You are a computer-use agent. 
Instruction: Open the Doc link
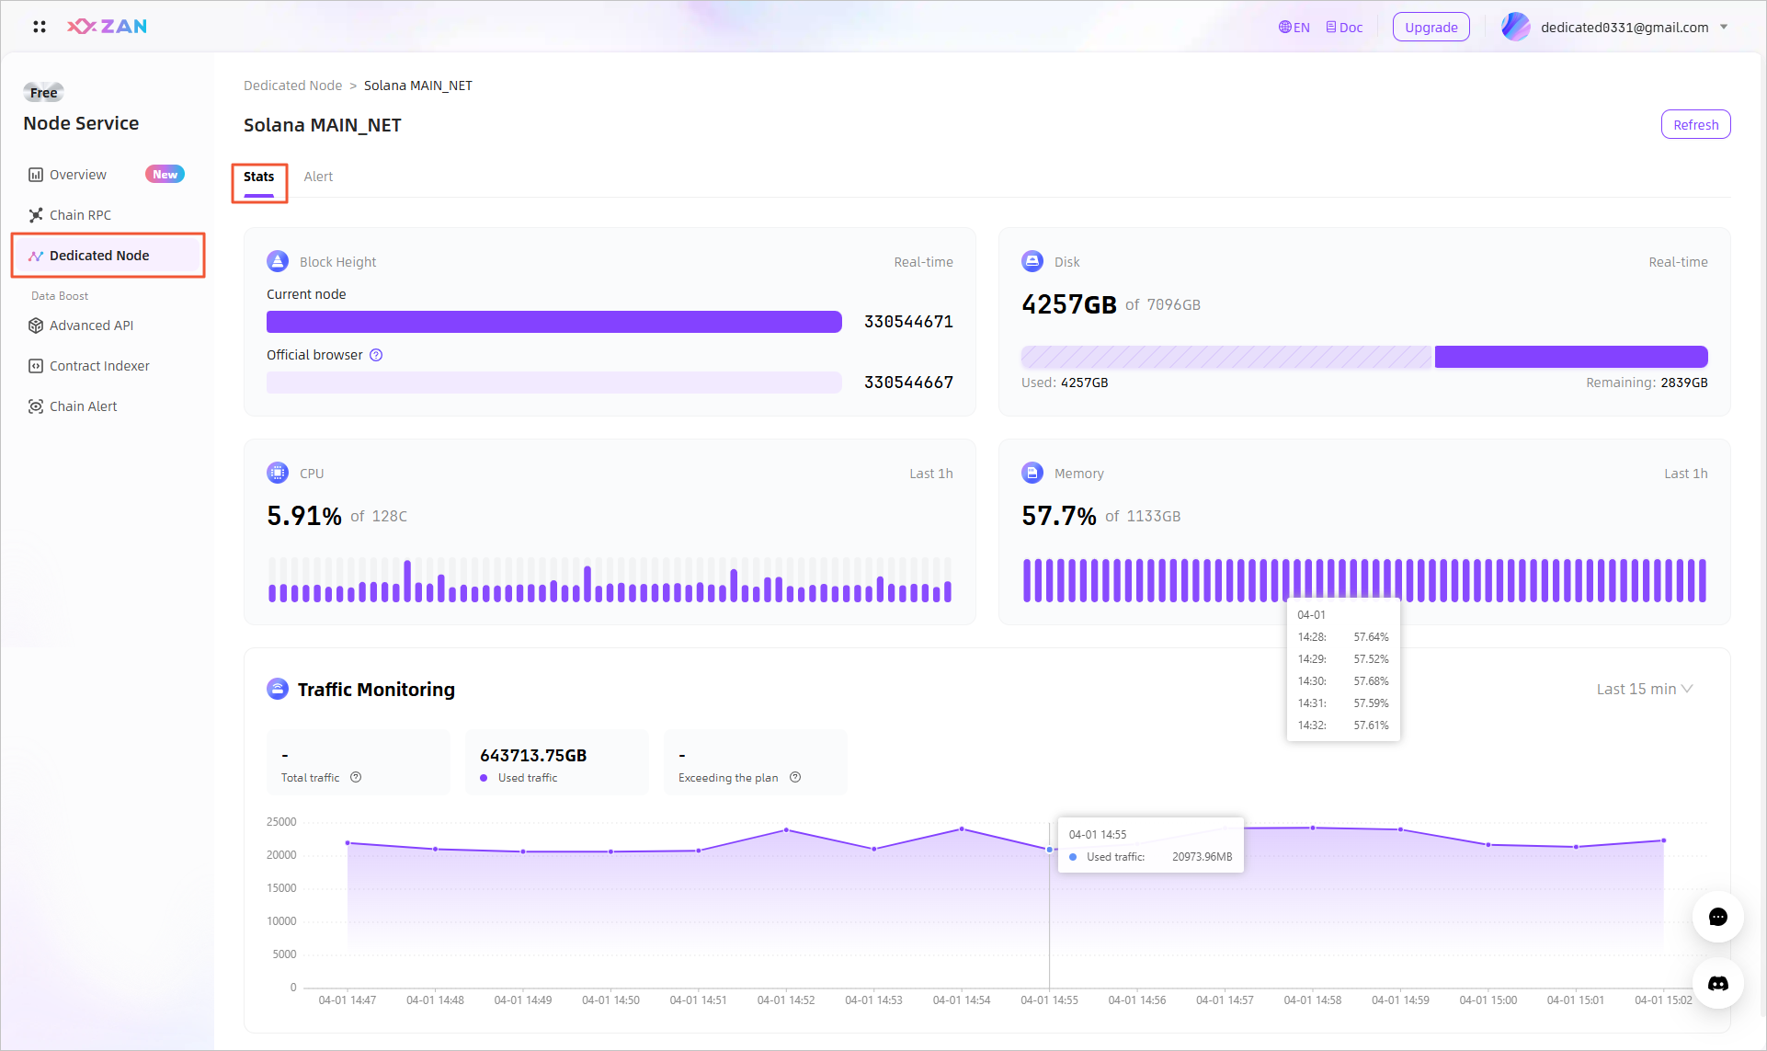coord(1344,27)
